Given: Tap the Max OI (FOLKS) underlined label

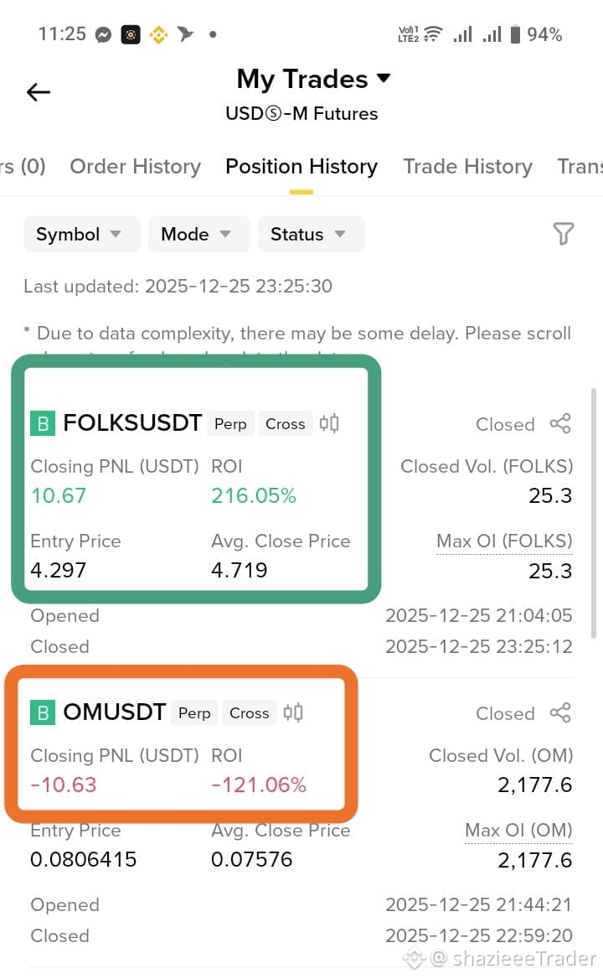Looking at the screenshot, I should 504,541.
